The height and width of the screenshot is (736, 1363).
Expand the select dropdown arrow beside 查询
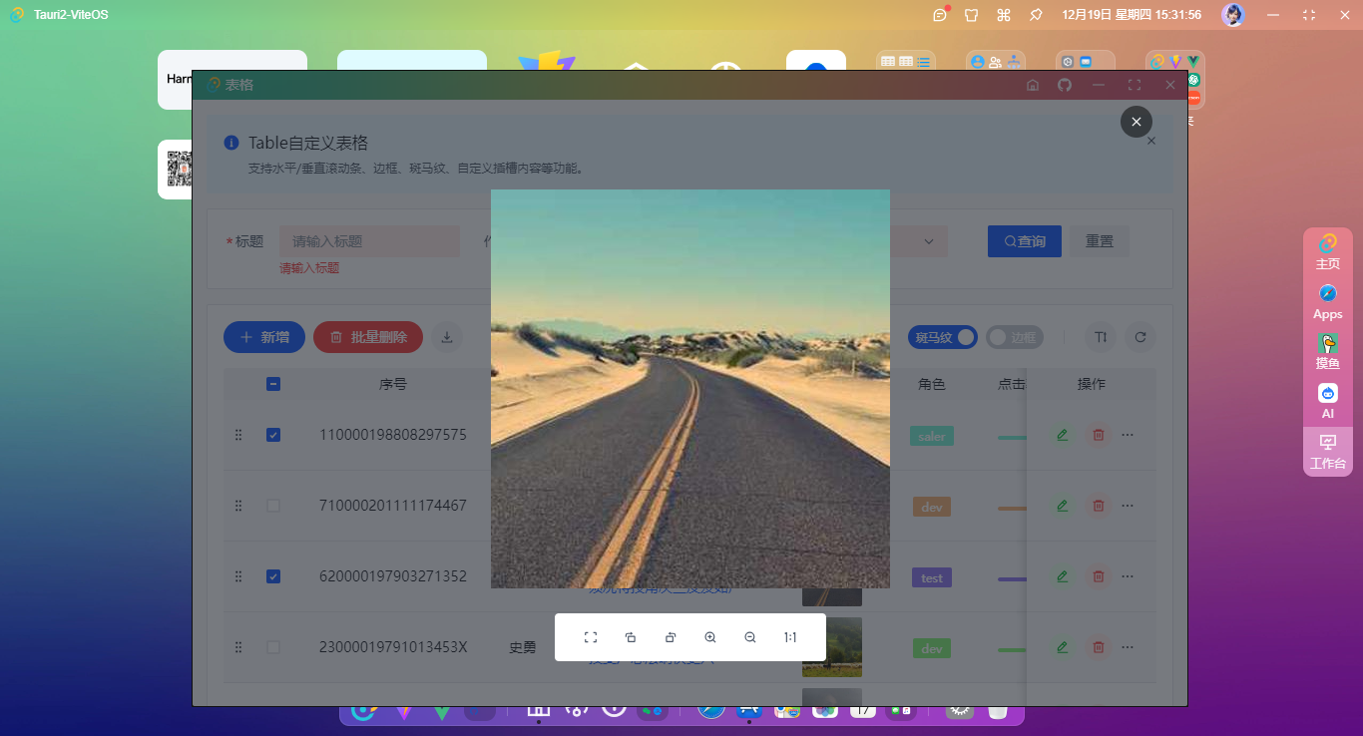(929, 241)
